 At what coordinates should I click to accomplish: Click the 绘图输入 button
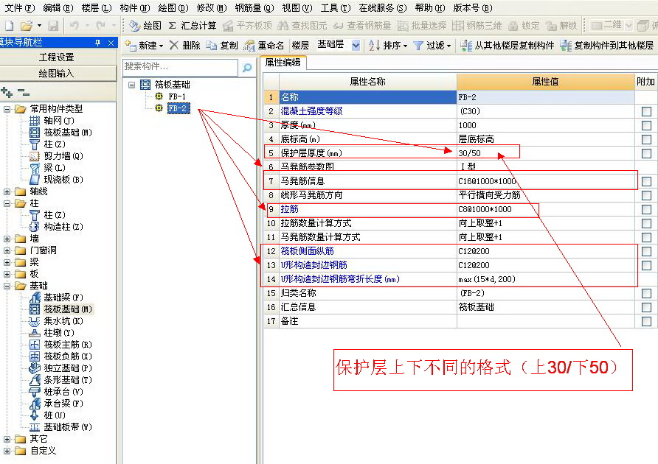coord(57,74)
